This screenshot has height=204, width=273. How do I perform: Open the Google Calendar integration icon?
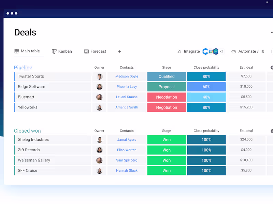coord(211,51)
